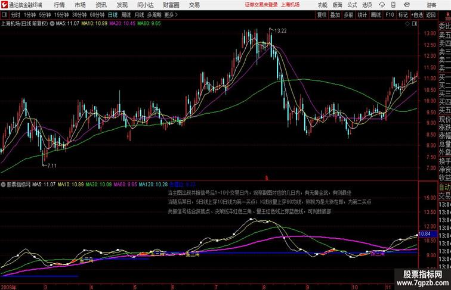Open the 多周期 multi-period view

154,15
